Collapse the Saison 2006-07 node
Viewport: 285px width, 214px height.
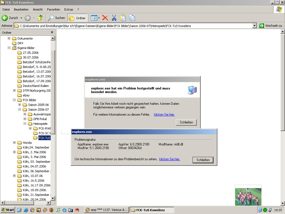coord(20,109)
